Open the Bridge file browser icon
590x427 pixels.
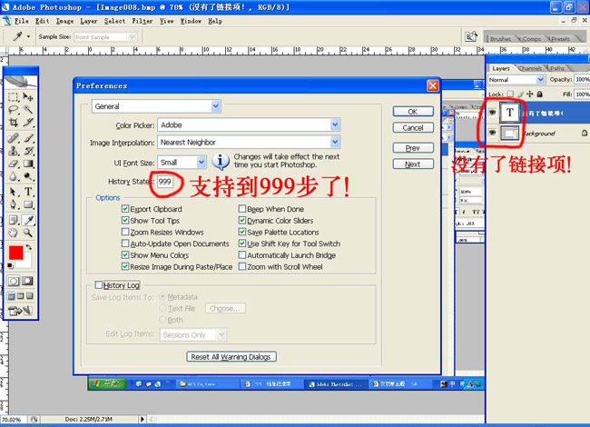[471, 36]
